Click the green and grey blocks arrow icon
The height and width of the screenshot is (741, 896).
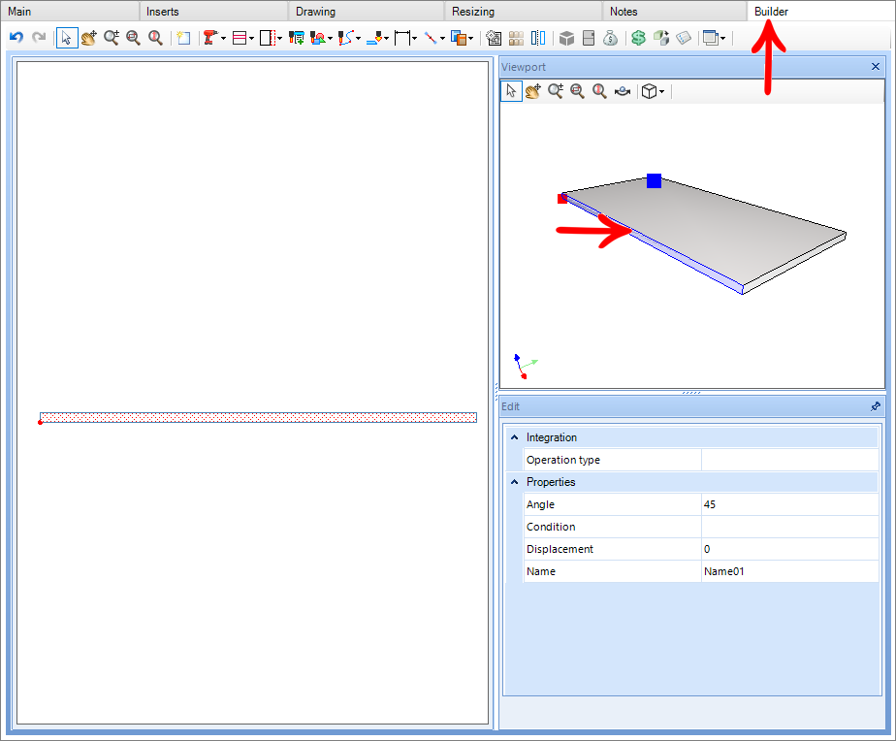tap(661, 38)
